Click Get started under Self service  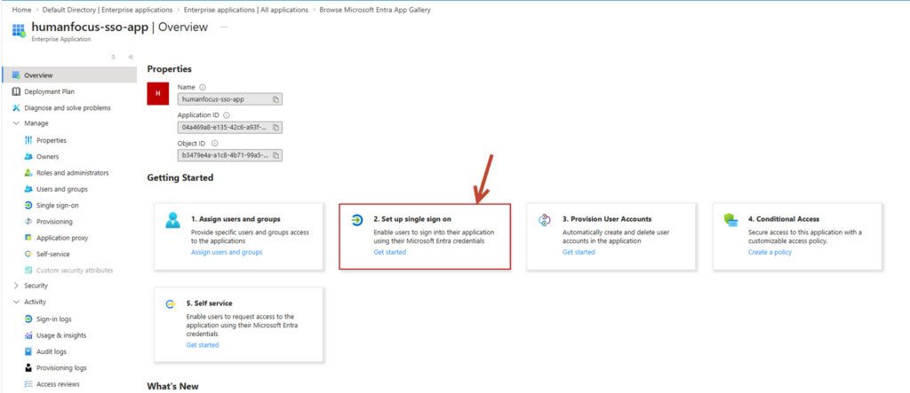pos(203,345)
